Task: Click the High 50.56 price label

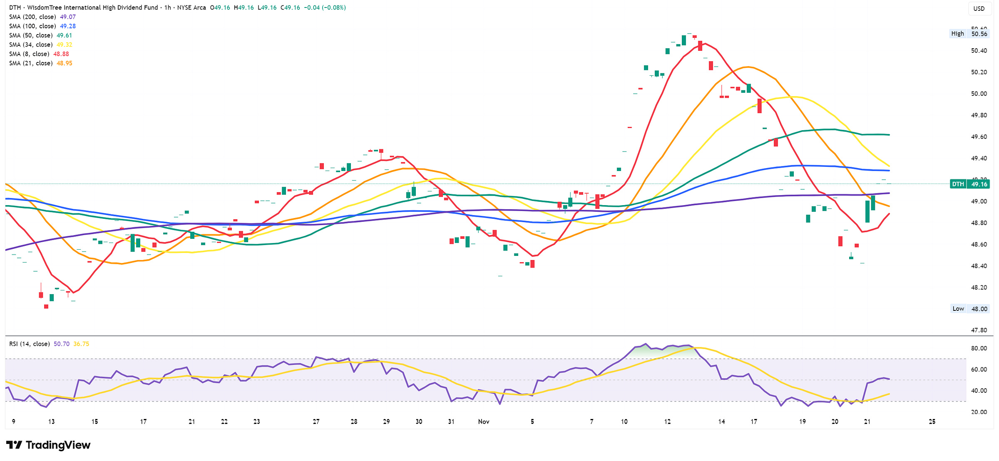Action: (969, 34)
